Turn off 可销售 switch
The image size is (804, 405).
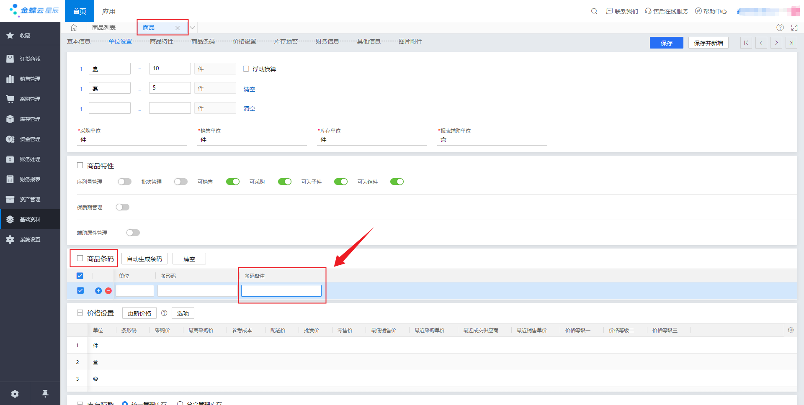tap(233, 182)
